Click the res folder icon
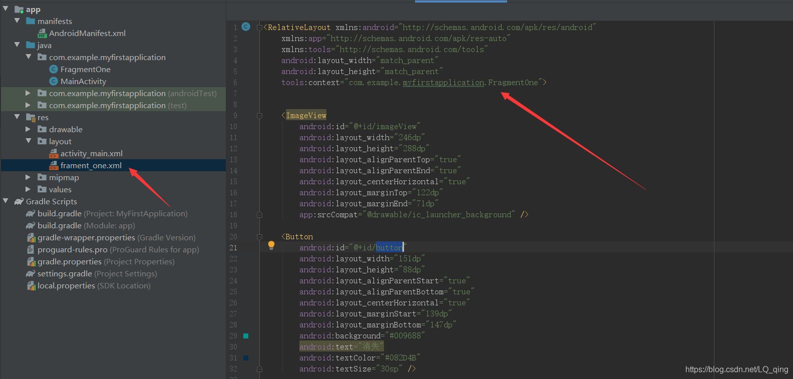 pos(31,117)
